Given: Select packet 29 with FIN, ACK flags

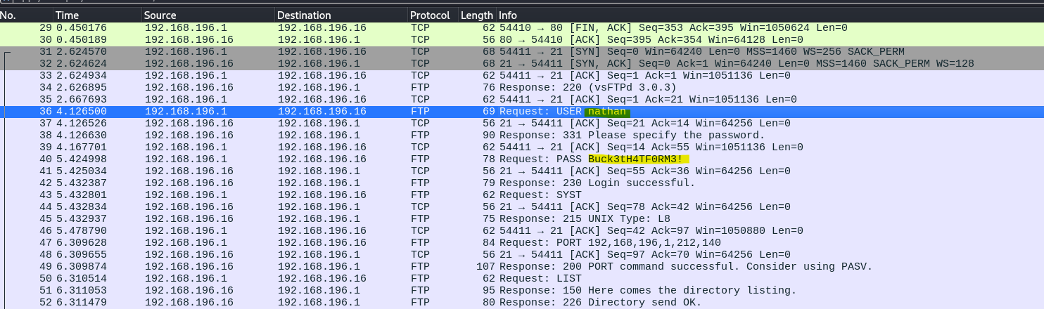Looking at the screenshot, I should click(x=522, y=28).
